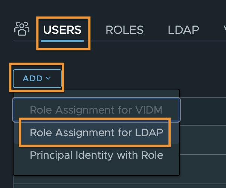
Task: Pick Principal Identity with Role entry
Action: (96, 155)
